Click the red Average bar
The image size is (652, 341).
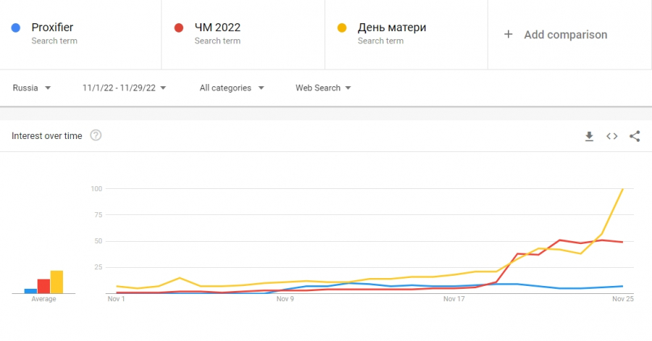point(43,286)
